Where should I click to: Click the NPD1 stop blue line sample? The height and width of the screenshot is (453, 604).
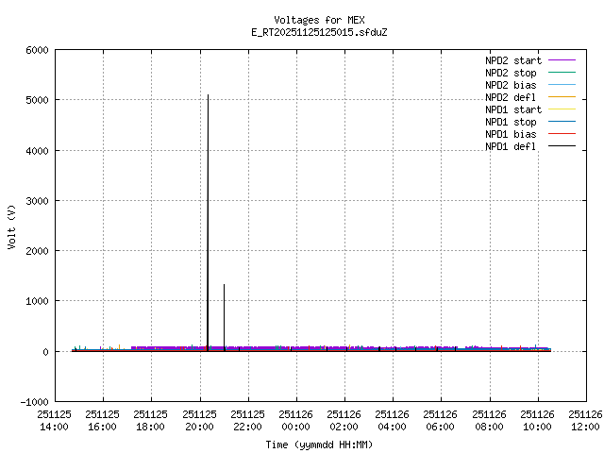click(x=562, y=122)
